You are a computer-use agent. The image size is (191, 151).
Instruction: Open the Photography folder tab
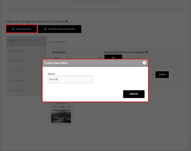pyautogui.click(x=26, y=61)
